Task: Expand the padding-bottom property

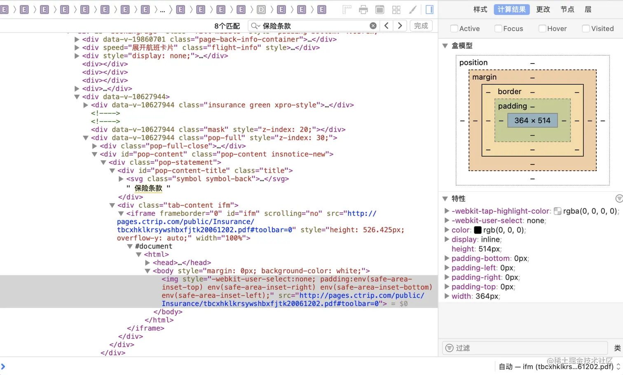Action: [x=447, y=258]
